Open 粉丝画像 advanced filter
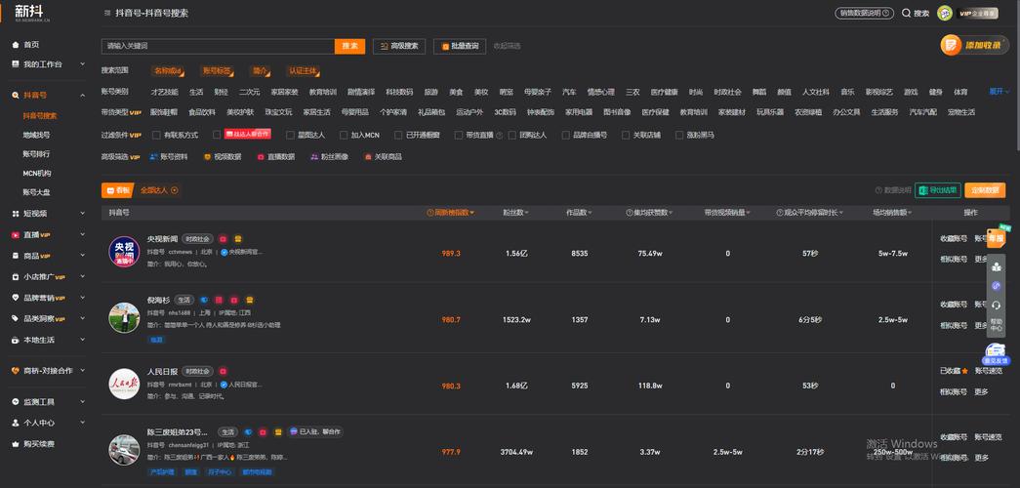Screen dimensions: 1020x488 (329, 157)
